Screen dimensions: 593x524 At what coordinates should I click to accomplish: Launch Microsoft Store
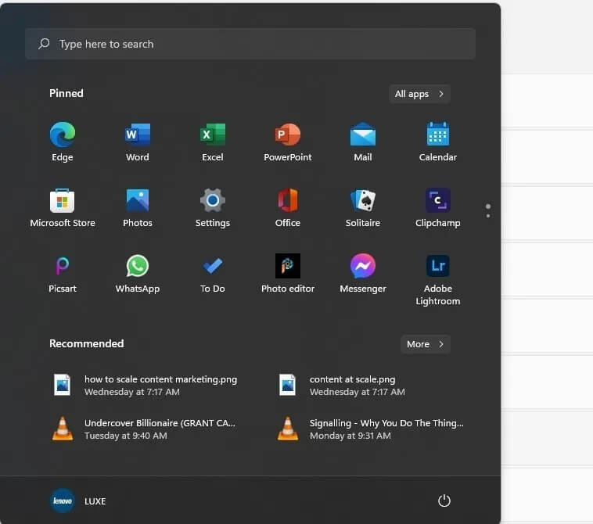click(x=63, y=207)
